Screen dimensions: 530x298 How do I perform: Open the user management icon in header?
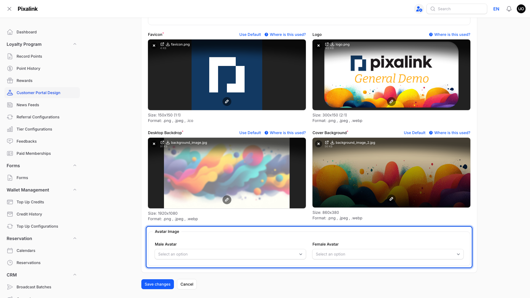(x=419, y=9)
